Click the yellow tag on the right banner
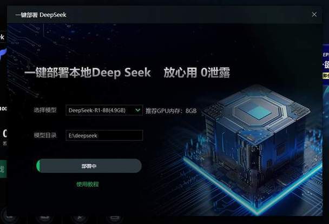The image size is (329, 224). pos(326,76)
